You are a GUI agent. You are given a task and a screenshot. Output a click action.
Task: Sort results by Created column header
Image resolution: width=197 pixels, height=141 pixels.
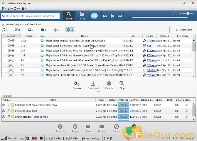[165, 36]
